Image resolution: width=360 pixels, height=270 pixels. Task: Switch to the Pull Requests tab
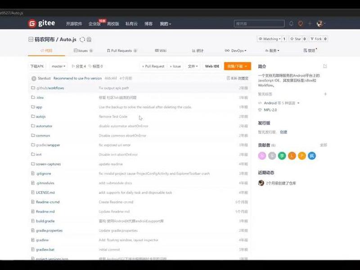coord(121,50)
